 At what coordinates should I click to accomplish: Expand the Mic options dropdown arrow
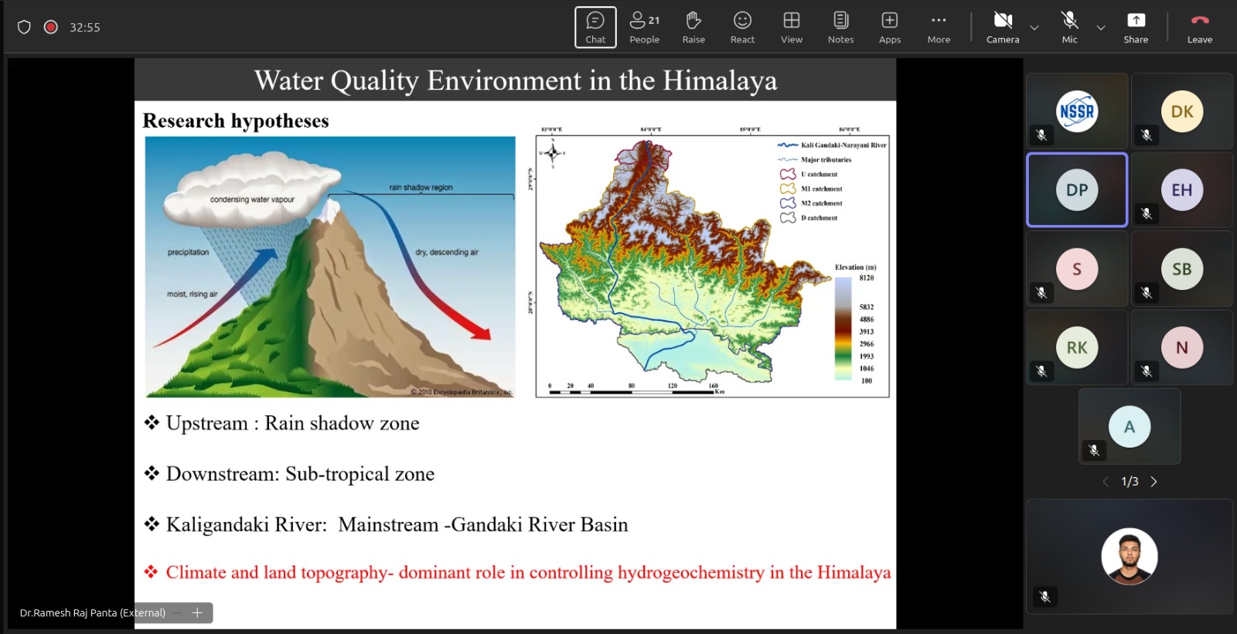[1101, 28]
